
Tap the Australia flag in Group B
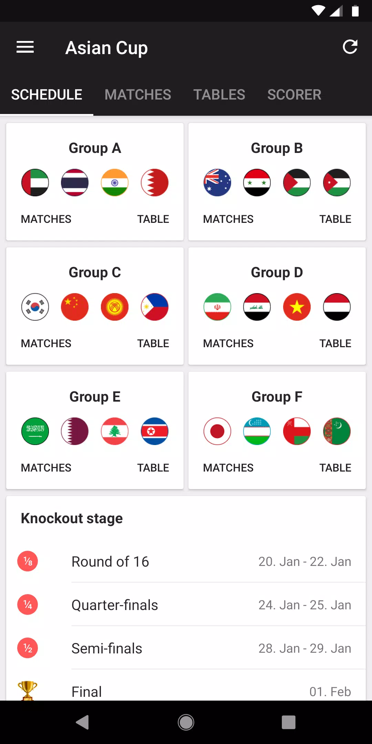[217, 183]
